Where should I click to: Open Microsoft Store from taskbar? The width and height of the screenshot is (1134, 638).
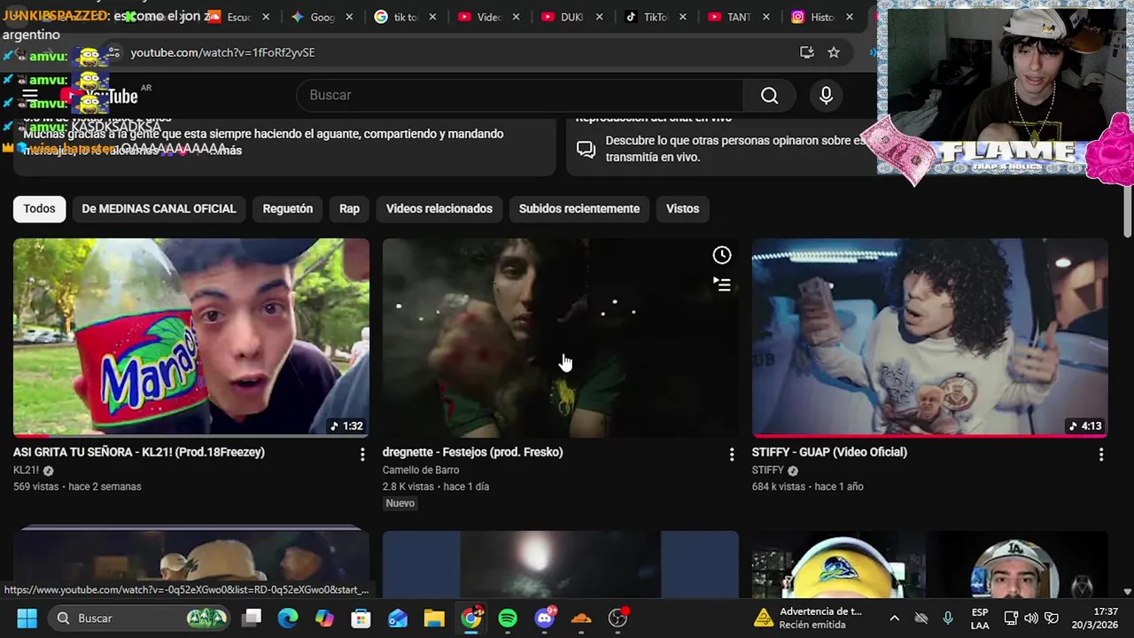point(360,618)
